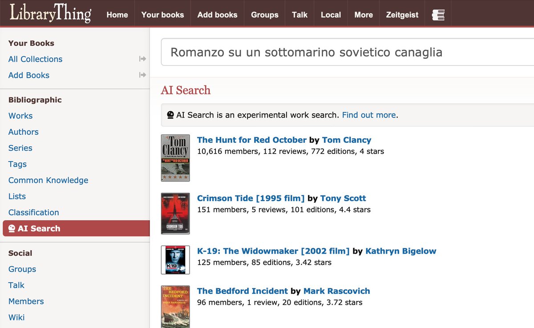The width and height of the screenshot is (534, 328).
Task: Open Add Books link in sidebar
Action: [29, 75]
